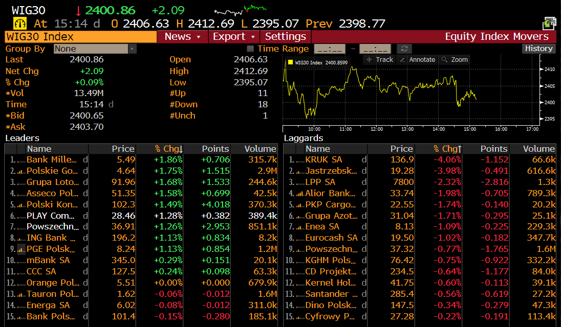Sort Leaders by % Chg column
This screenshot has width=561, height=327.
[x=168, y=149]
